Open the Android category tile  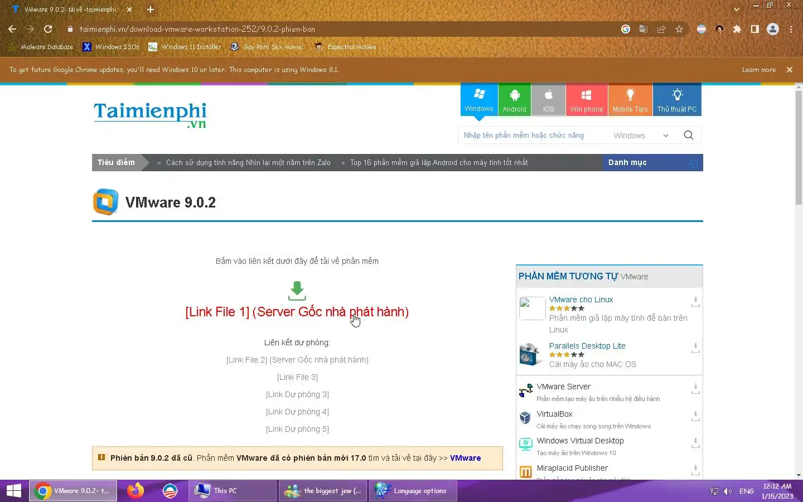(514, 100)
